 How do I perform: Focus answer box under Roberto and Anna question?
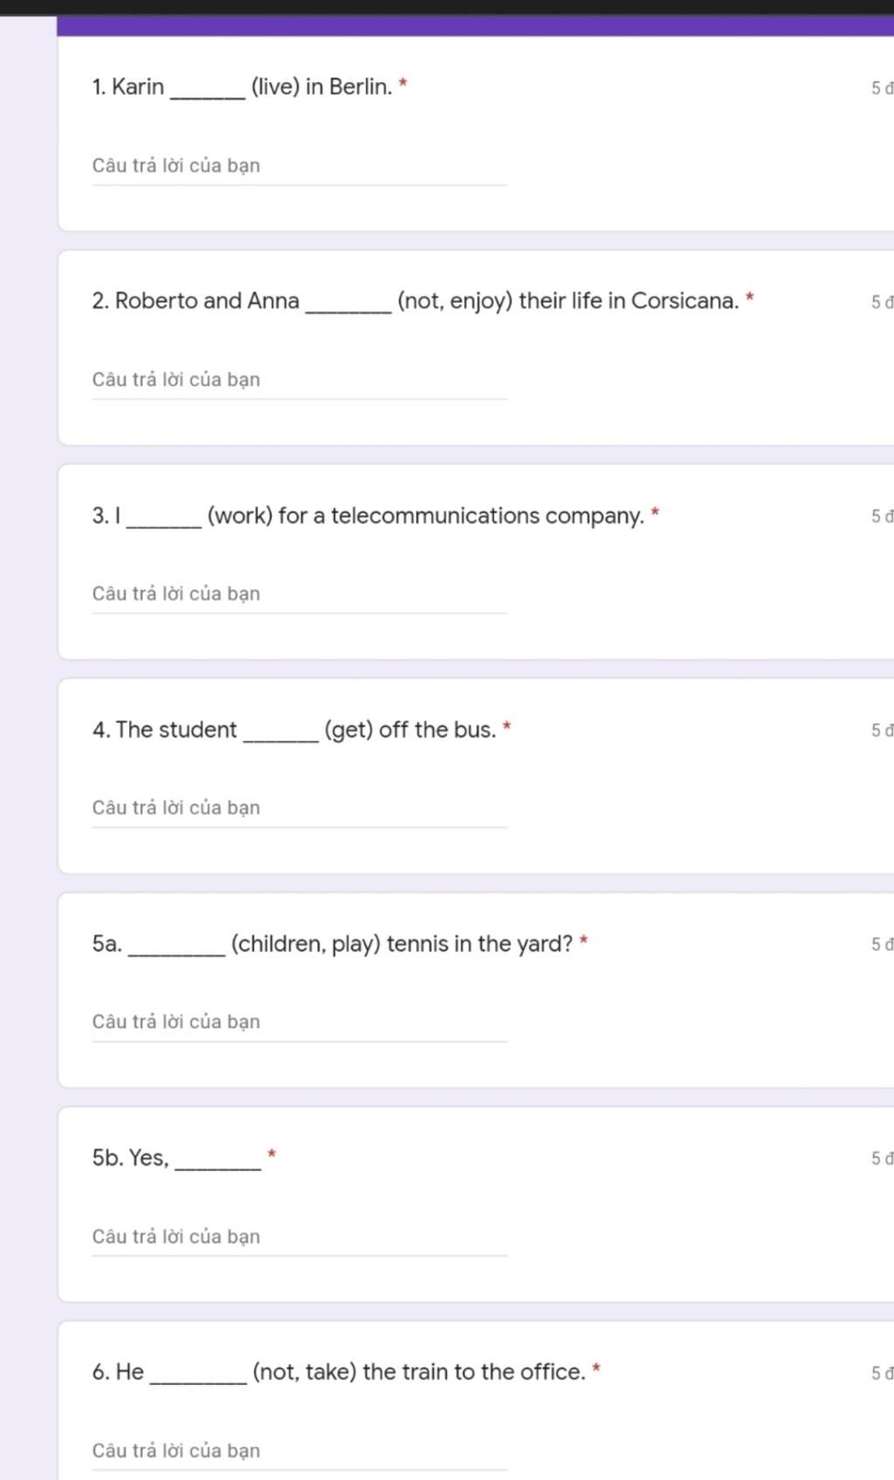pos(299,380)
